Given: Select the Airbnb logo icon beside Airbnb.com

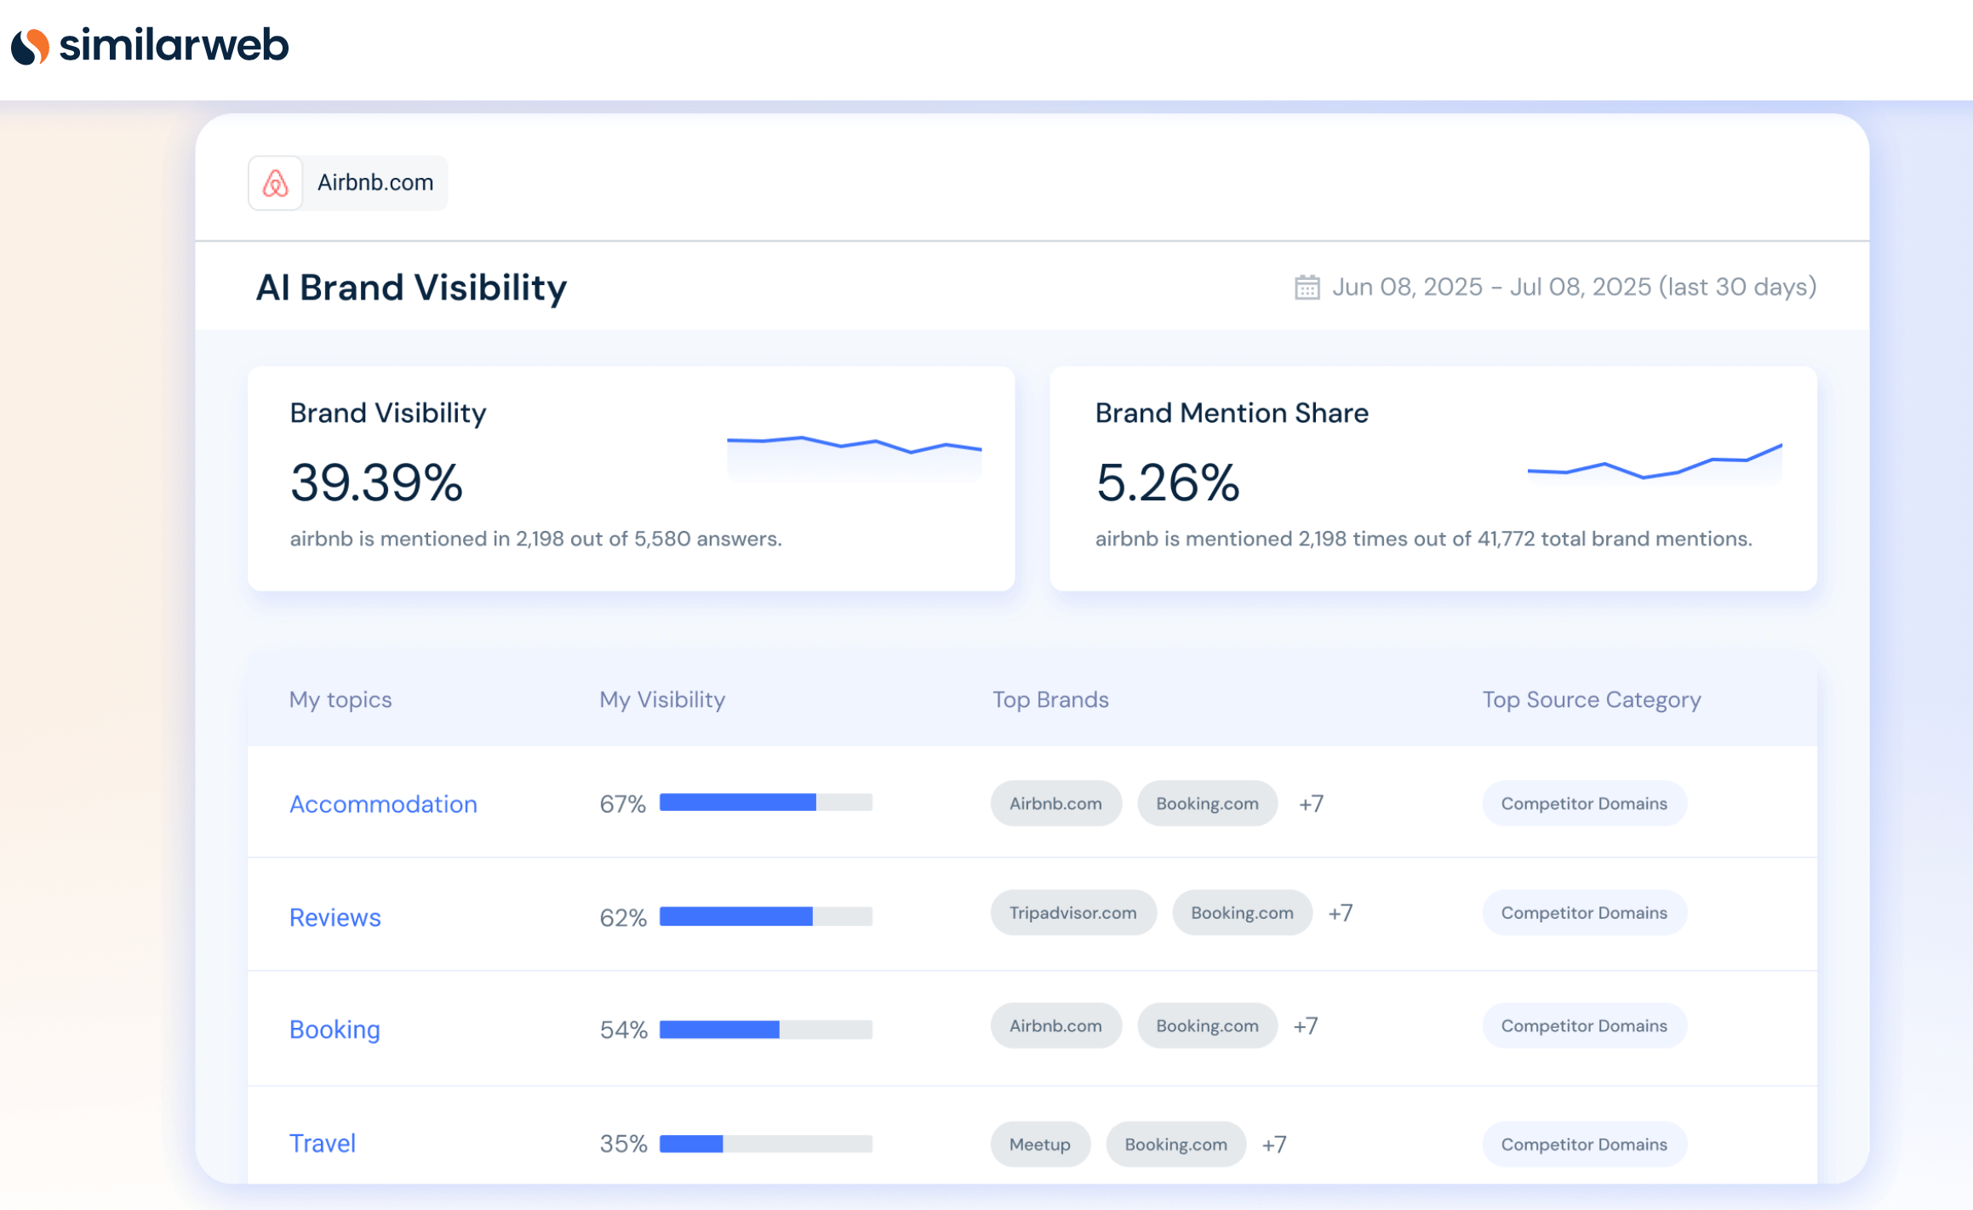Looking at the screenshot, I should (x=275, y=182).
